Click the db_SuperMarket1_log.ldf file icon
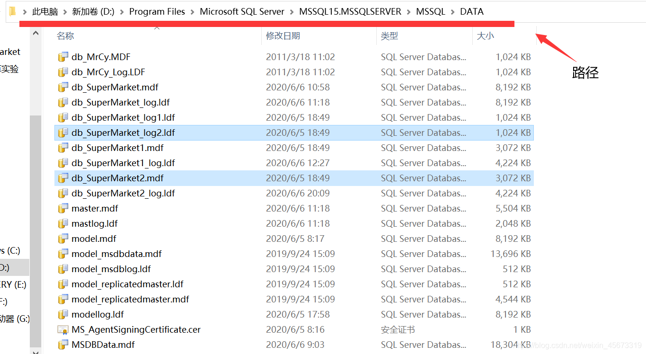This screenshot has height=354, width=646. coord(62,163)
